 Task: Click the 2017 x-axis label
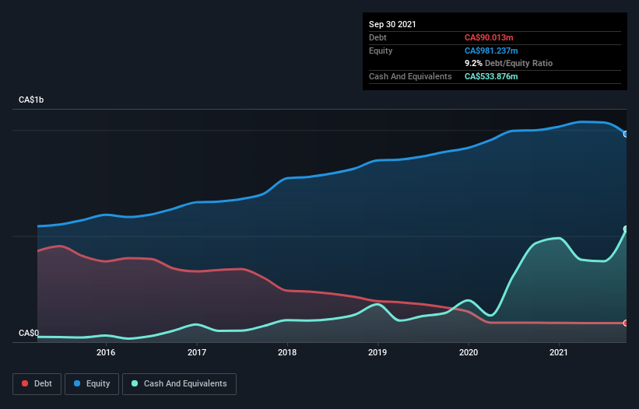[197, 352]
